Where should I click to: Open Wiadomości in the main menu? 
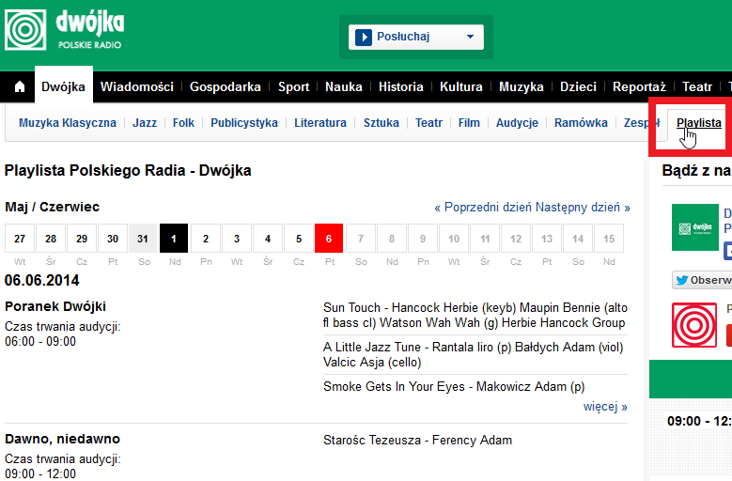137,86
